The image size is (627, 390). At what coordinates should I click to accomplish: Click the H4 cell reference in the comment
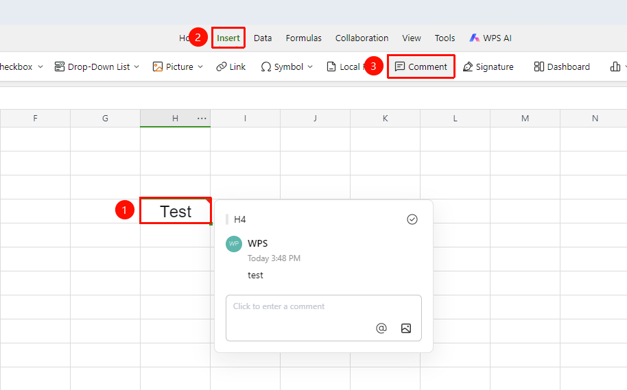(239, 219)
